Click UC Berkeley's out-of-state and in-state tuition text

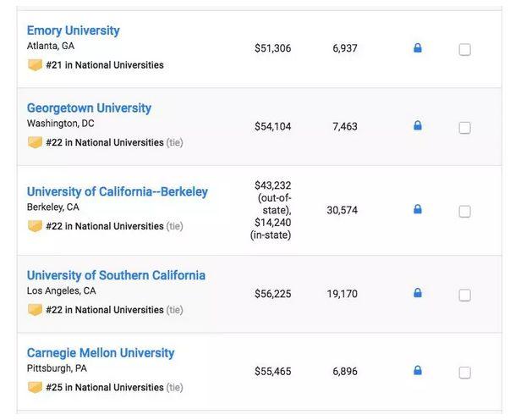tap(272, 210)
